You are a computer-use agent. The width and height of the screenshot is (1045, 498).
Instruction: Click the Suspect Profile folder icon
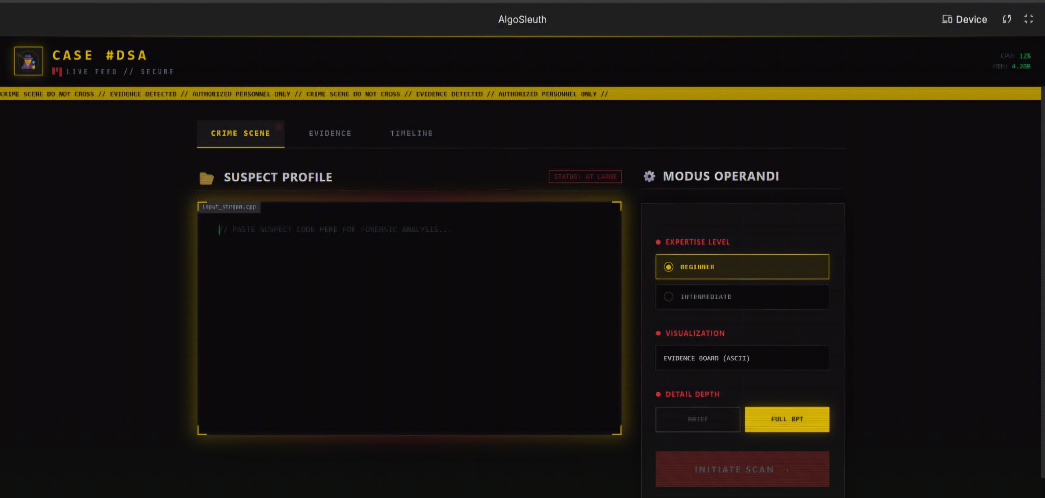click(207, 178)
